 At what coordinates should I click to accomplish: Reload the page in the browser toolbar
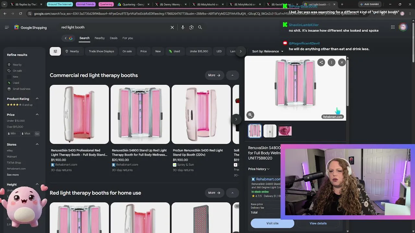[20, 14]
